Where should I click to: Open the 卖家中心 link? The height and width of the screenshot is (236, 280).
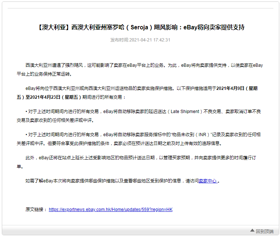click(208, 181)
